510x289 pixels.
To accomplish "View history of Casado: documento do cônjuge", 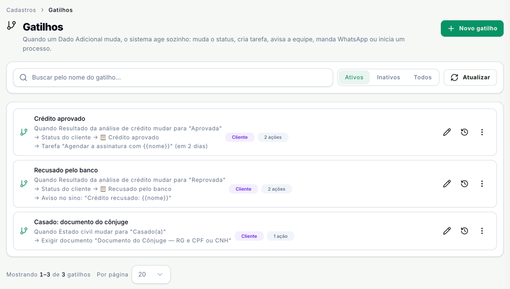I will click(x=465, y=231).
